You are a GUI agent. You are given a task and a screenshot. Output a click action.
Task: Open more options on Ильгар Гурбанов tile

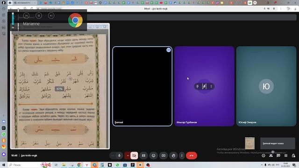pos(211,86)
